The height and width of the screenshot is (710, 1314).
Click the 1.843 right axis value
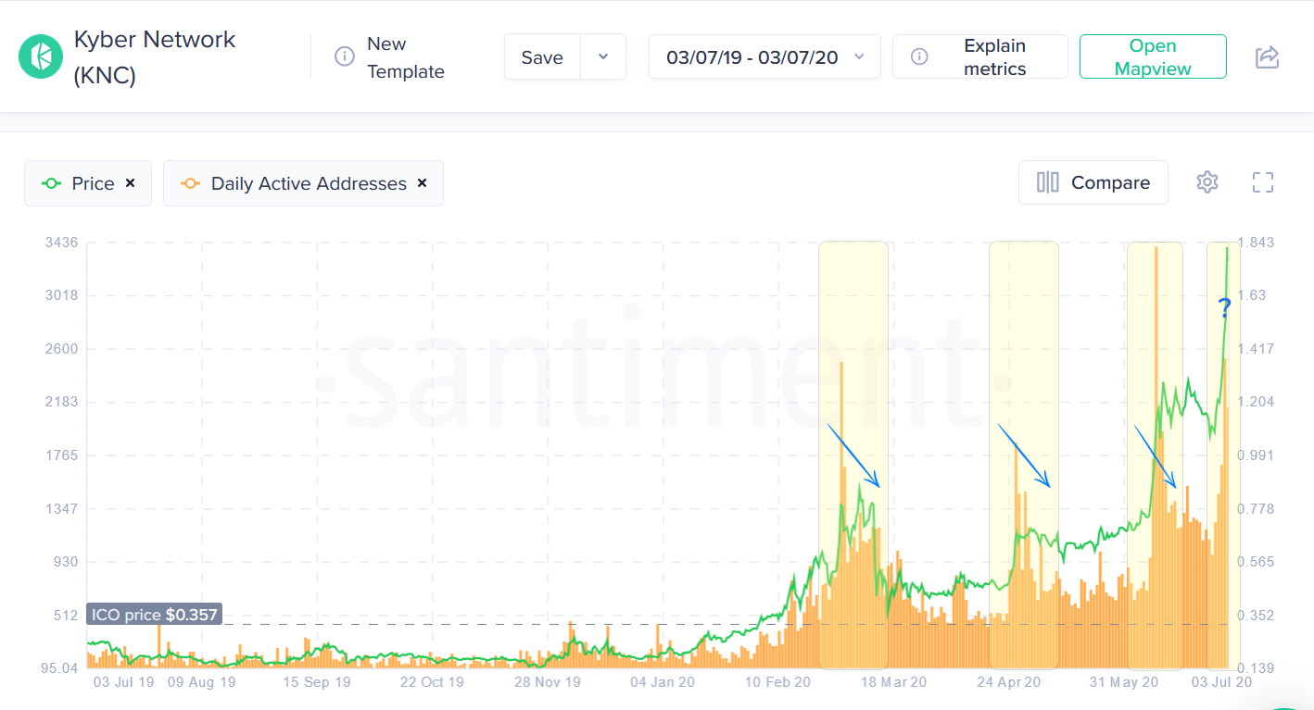(x=1256, y=243)
